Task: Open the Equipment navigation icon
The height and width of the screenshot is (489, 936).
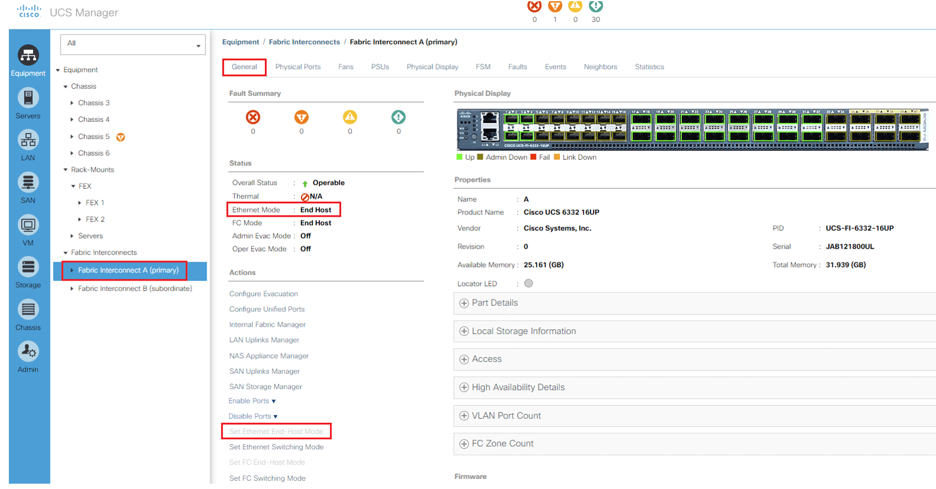Action: pos(28,55)
